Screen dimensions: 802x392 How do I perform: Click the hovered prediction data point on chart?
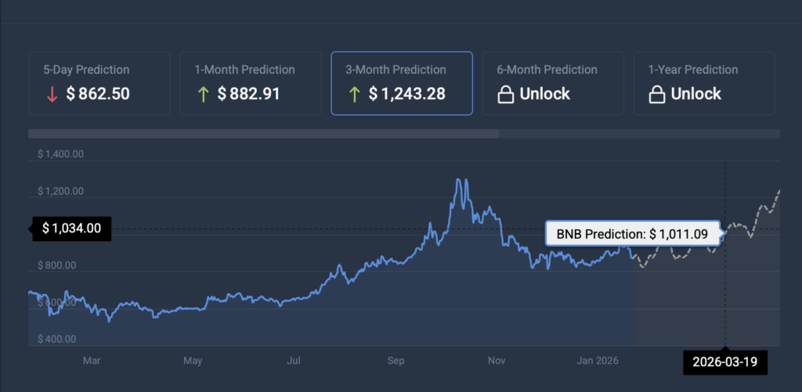[724, 232]
